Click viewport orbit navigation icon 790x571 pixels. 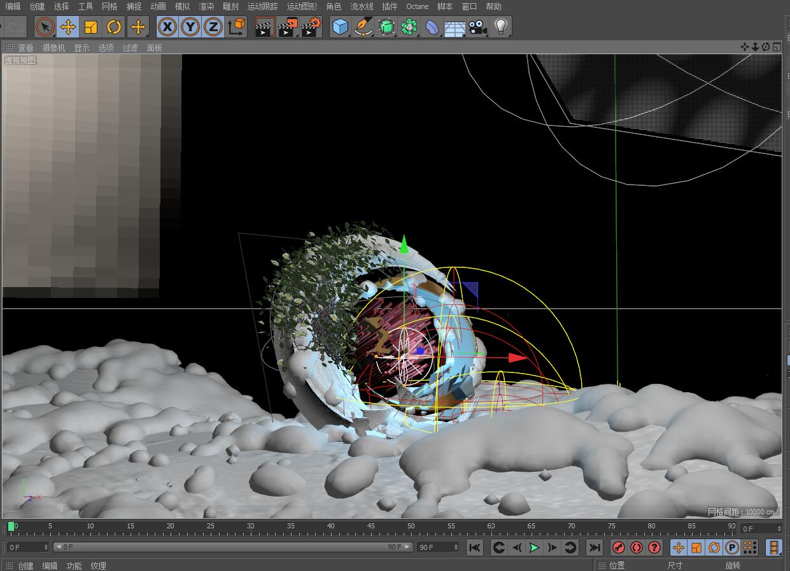point(766,47)
